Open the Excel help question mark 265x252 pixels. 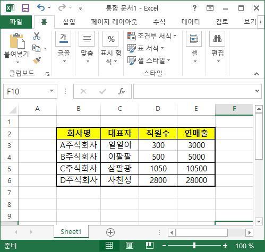click(194, 8)
